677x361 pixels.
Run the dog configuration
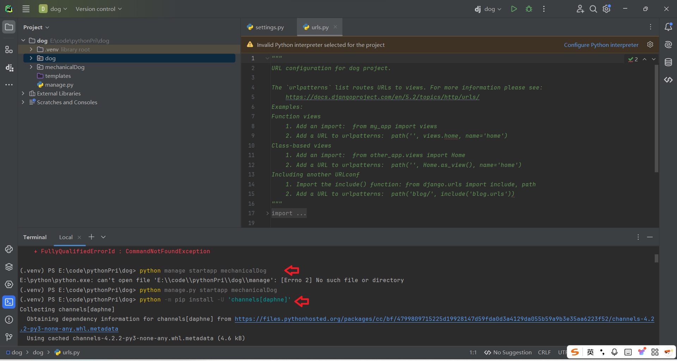pyautogui.click(x=514, y=9)
